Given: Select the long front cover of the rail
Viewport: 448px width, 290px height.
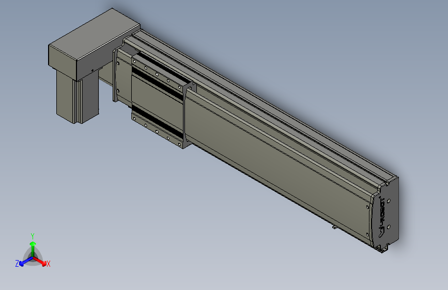Looking at the screenshot, I should point(279,168).
